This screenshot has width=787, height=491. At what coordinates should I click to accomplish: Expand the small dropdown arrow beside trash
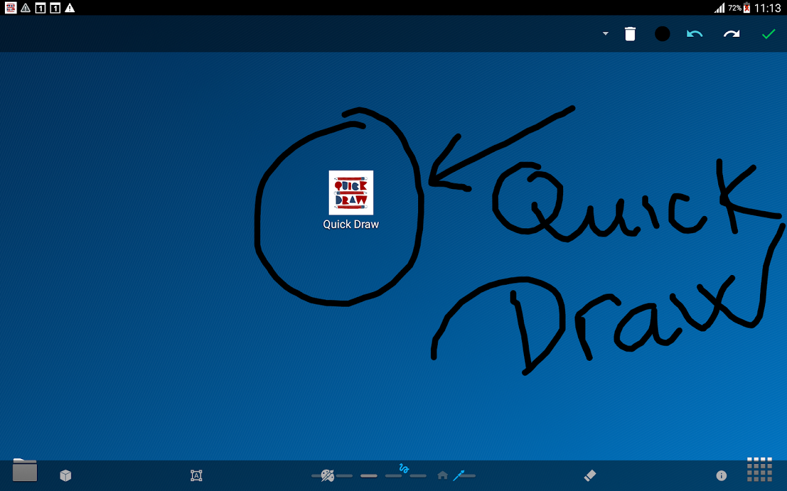[606, 34]
